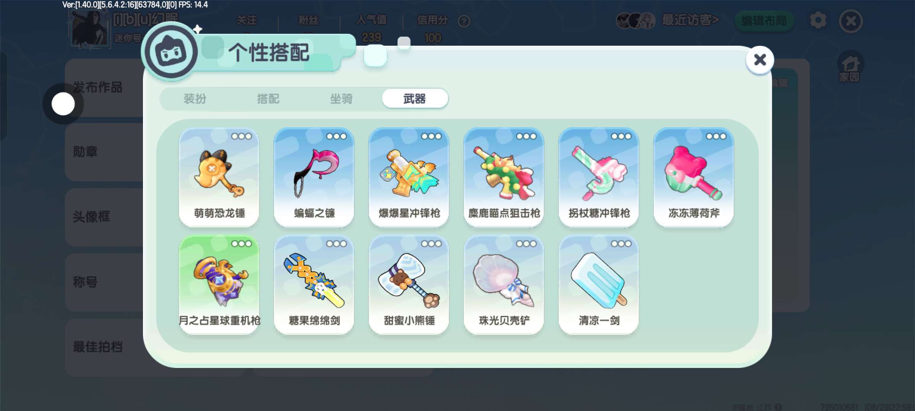Choose the 蝙蝠之镰 scythe weapon
The image size is (915, 411).
(314, 178)
